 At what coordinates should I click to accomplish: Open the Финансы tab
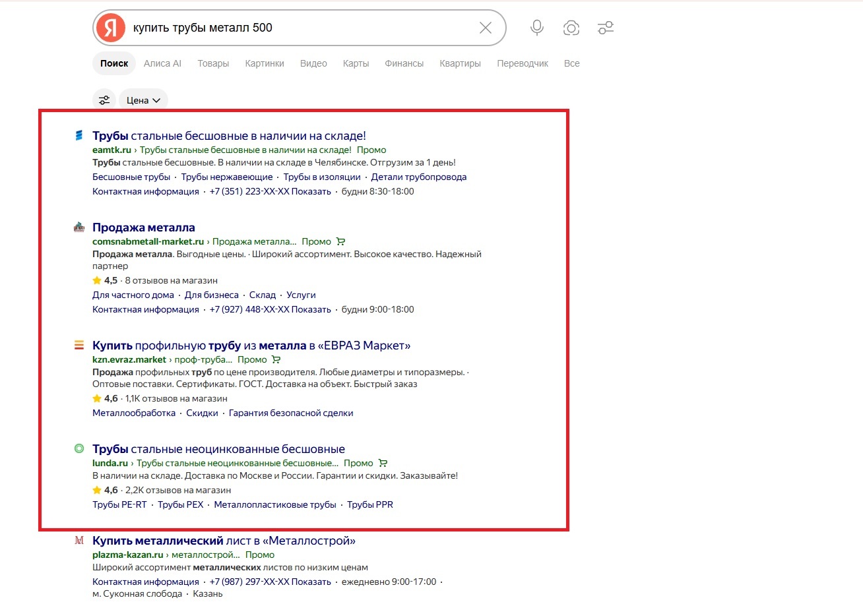[404, 63]
